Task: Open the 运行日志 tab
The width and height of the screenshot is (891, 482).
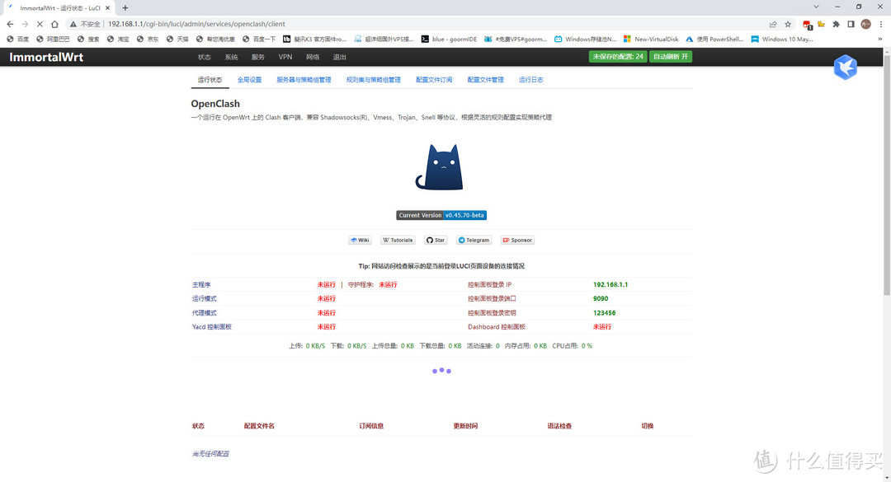Action: point(530,80)
